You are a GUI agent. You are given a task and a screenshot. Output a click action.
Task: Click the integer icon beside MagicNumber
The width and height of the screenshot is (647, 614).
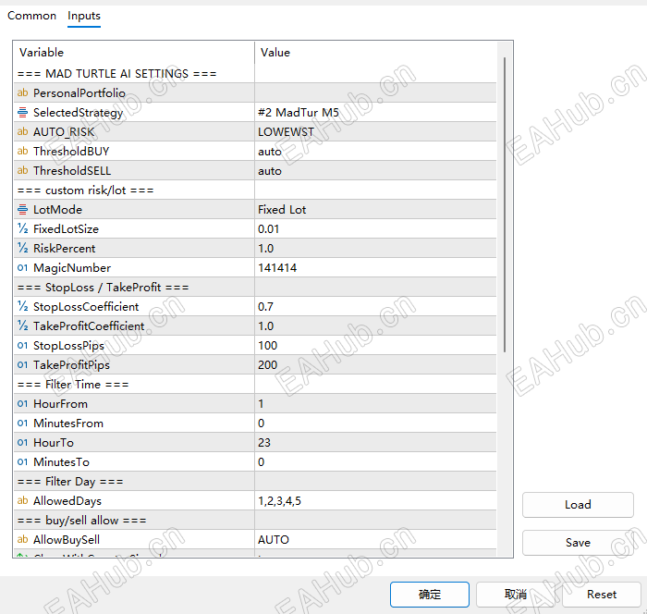[23, 267]
